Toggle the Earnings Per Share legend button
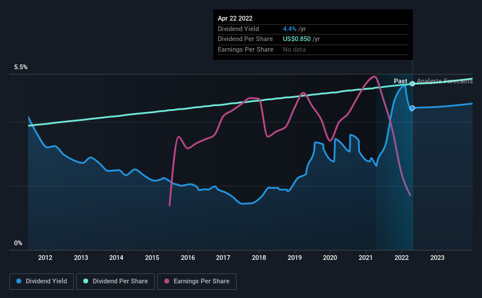 tap(197, 282)
